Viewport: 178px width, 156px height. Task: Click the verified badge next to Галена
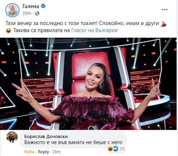click(43, 6)
